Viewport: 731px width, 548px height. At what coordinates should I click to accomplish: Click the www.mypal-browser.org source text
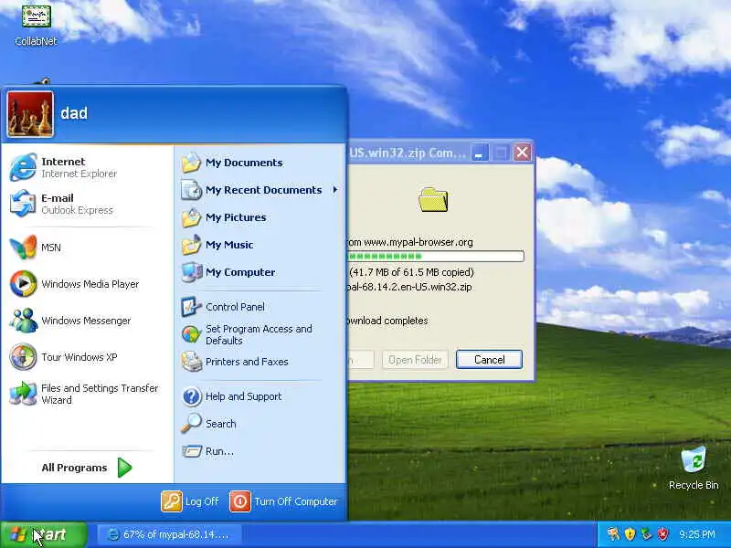[x=418, y=242]
